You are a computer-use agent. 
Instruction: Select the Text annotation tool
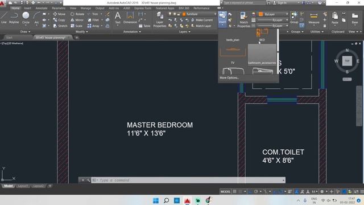(x=118, y=18)
